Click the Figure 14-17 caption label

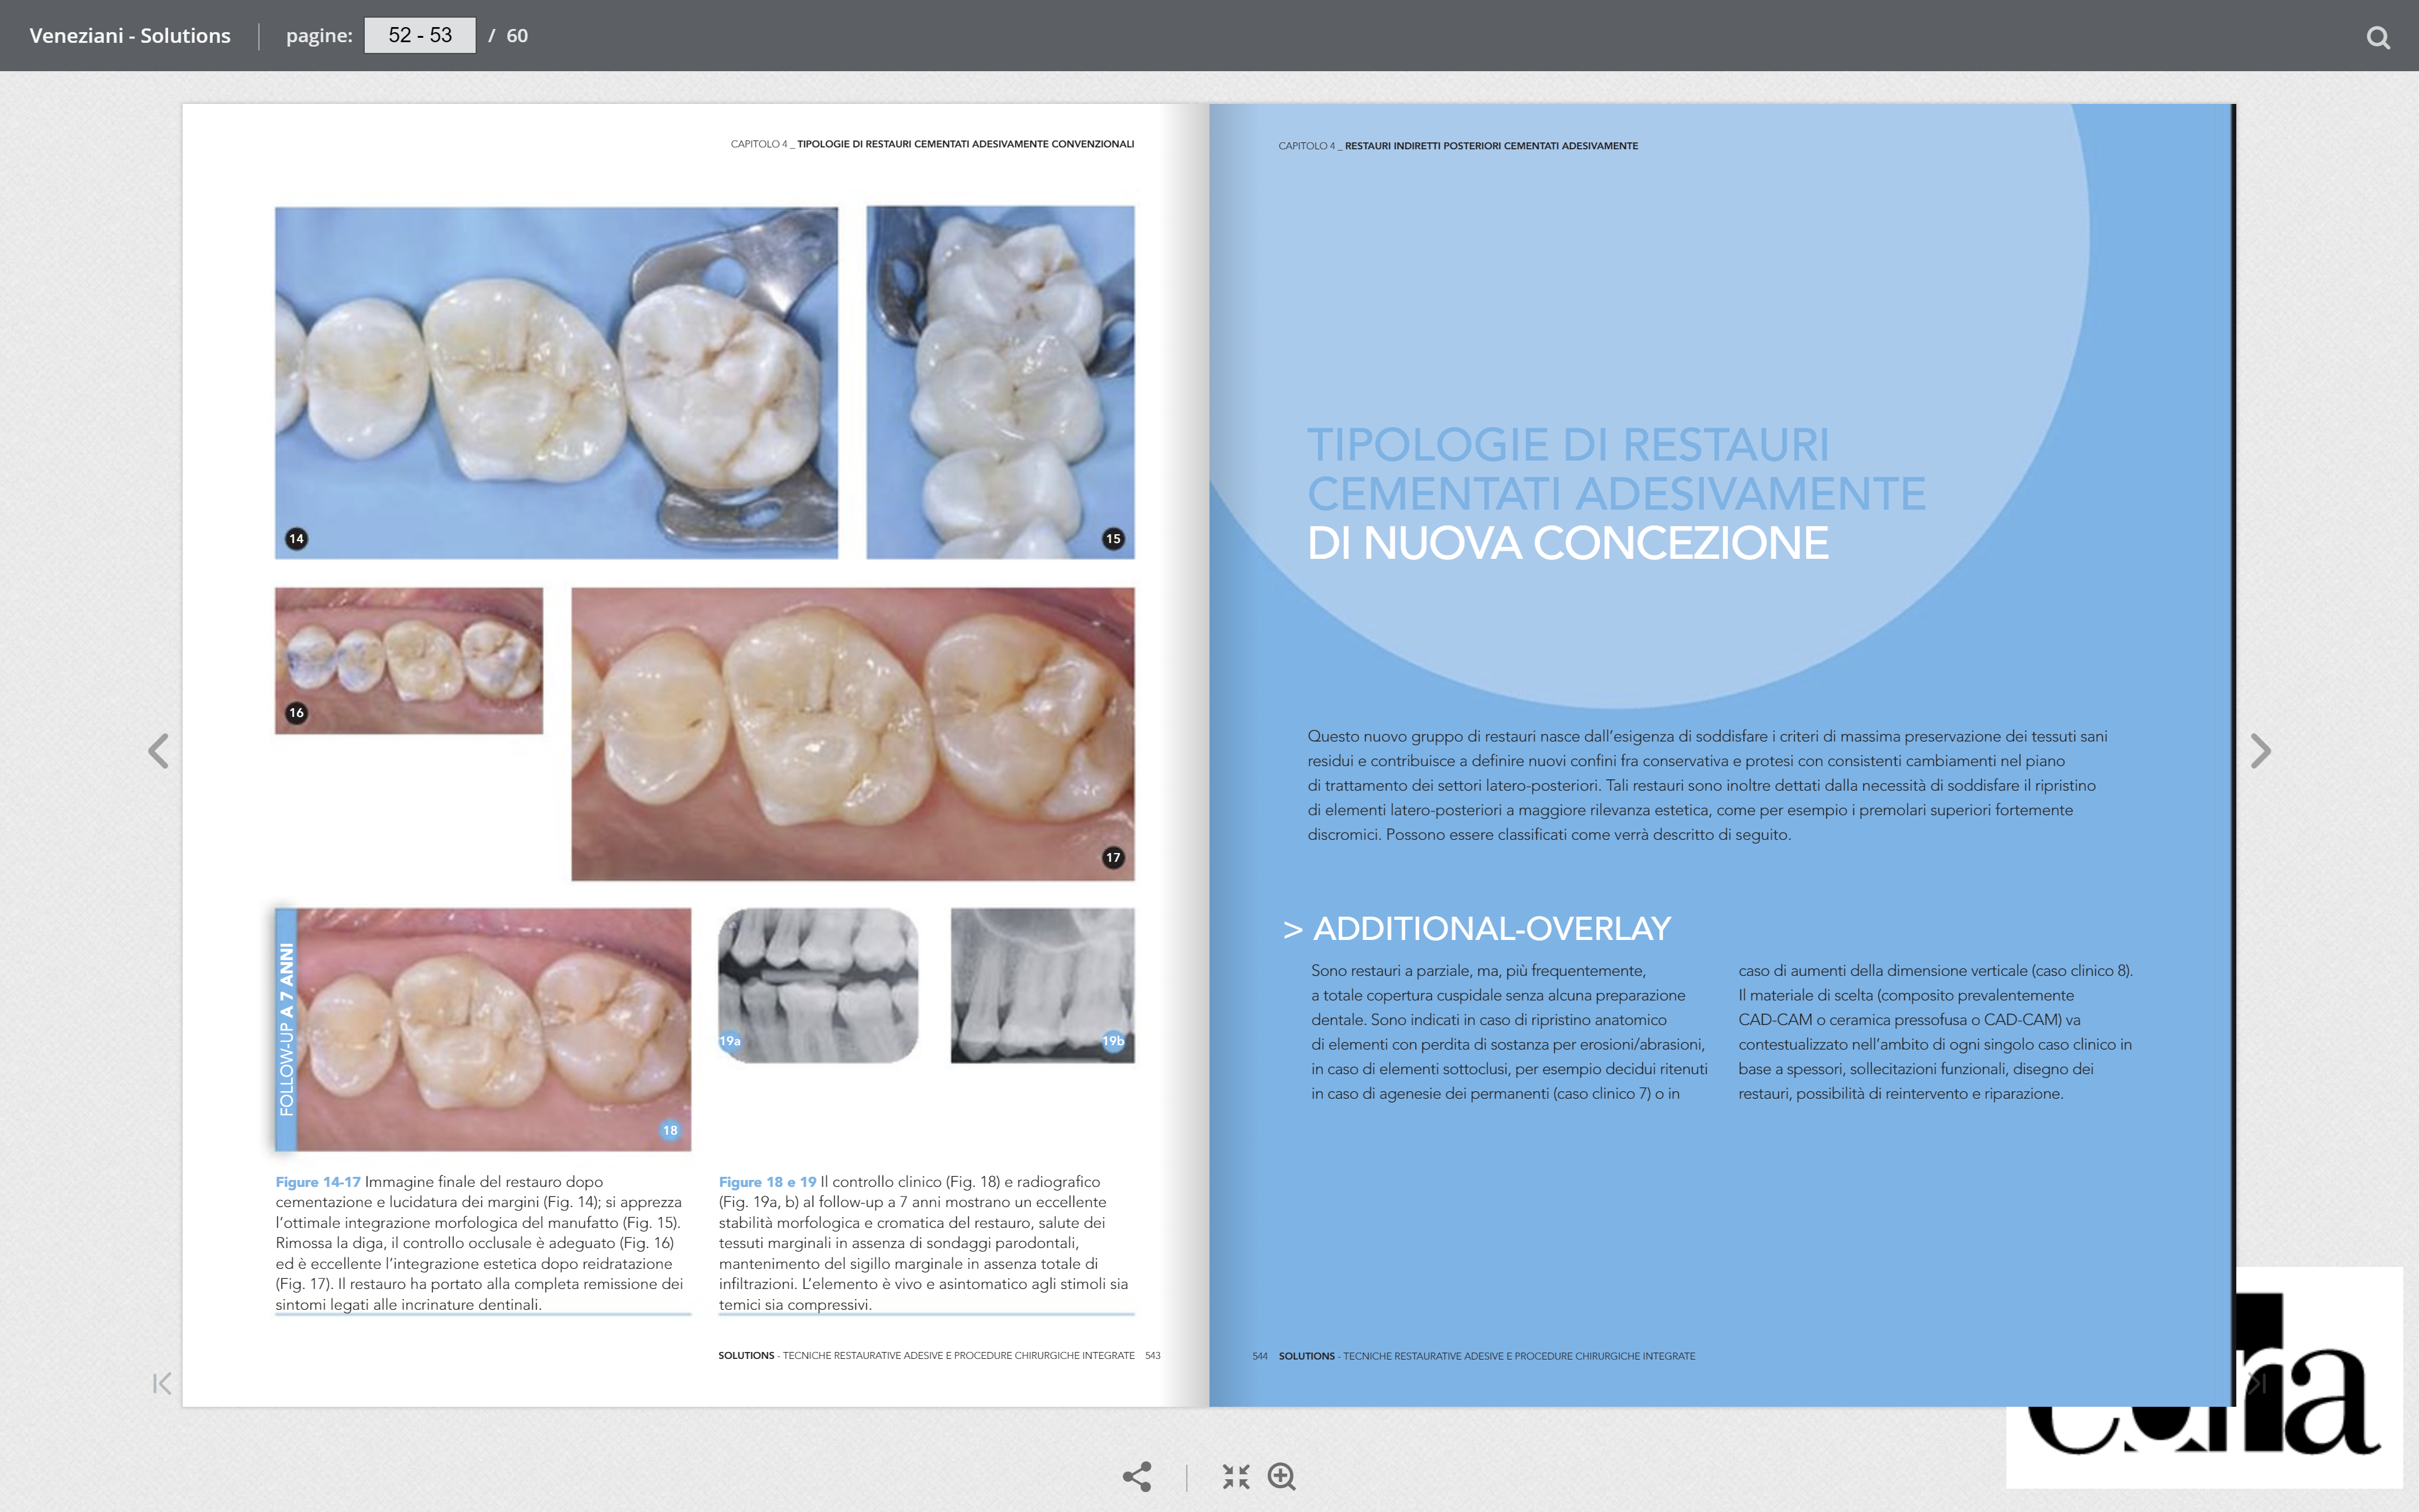coord(318,1182)
